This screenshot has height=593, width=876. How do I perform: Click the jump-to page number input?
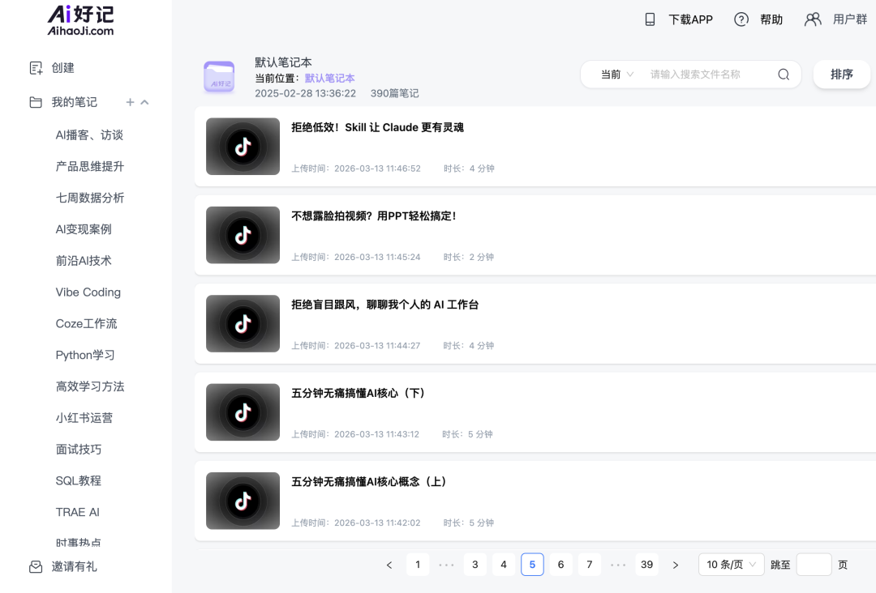814,565
